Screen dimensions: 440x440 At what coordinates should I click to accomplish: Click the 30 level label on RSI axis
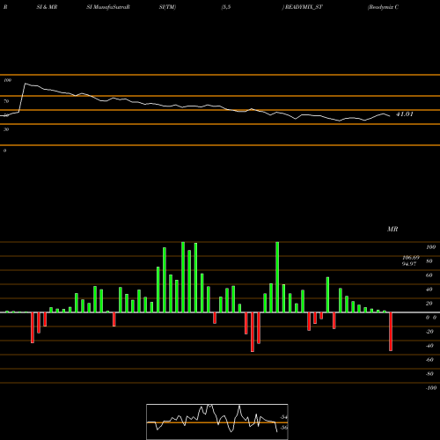tap(6, 129)
